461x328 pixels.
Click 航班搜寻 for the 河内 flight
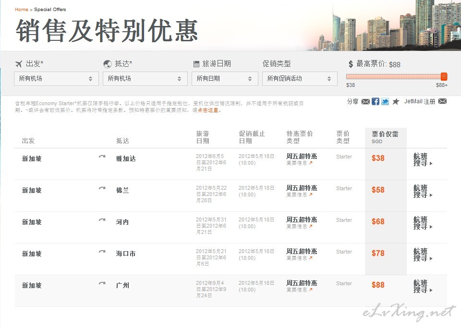point(423,223)
